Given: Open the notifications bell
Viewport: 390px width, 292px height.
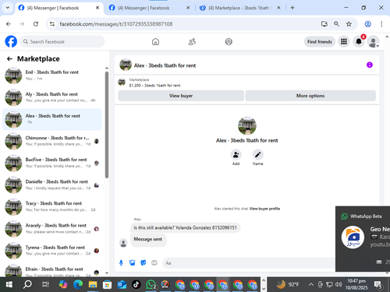Looking at the screenshot, I should click(359, 41).
